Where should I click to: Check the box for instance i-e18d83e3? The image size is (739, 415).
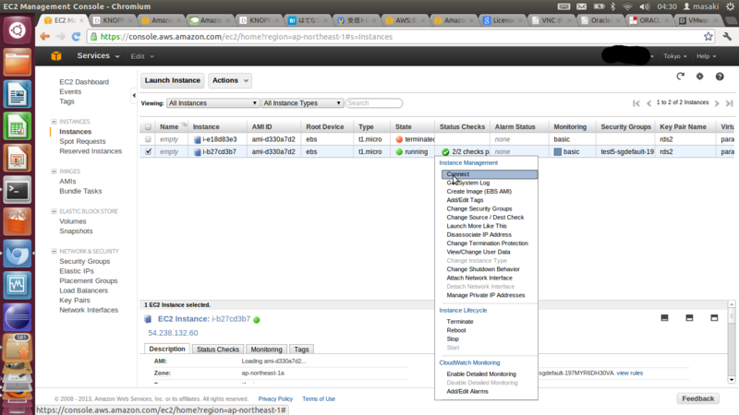pos(148,139)
